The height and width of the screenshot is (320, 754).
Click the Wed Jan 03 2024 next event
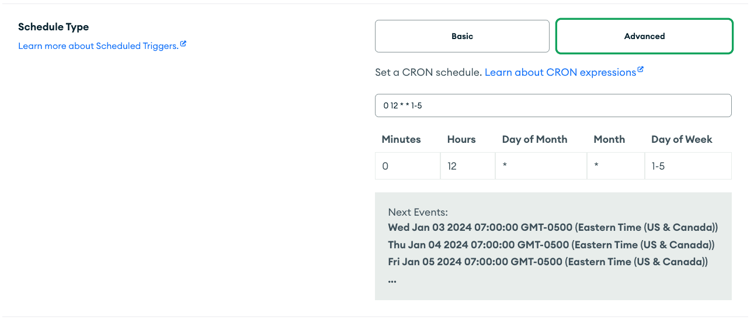point(553,227)
